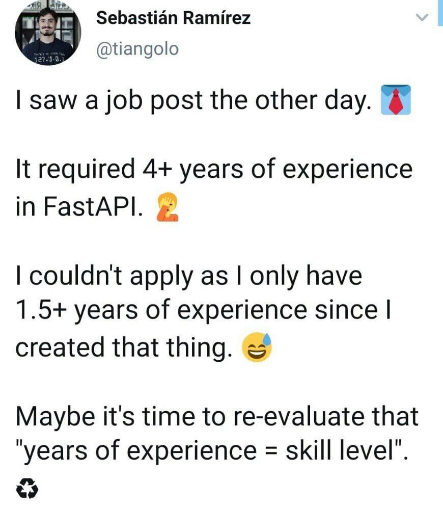Open the @tiangolo handle link
The width and height of the screenshot is (443, 509).
pos(137,49)
